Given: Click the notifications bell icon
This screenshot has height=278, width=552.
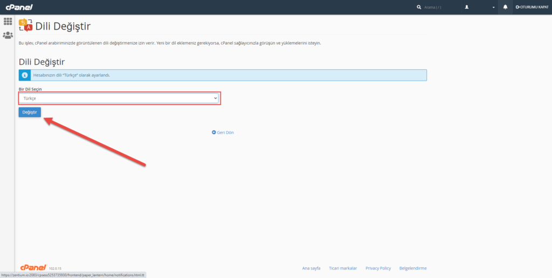Looking at the screenshot, I should tap(505, 7).
